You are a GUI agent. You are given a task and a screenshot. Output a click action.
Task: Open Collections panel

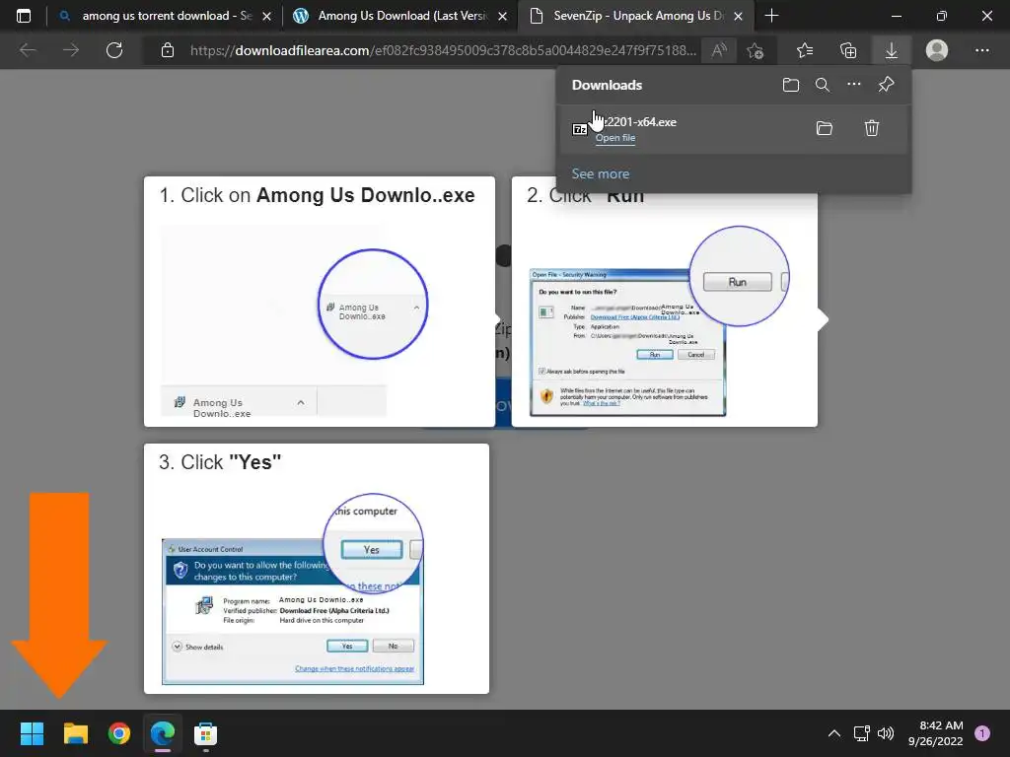848,50
